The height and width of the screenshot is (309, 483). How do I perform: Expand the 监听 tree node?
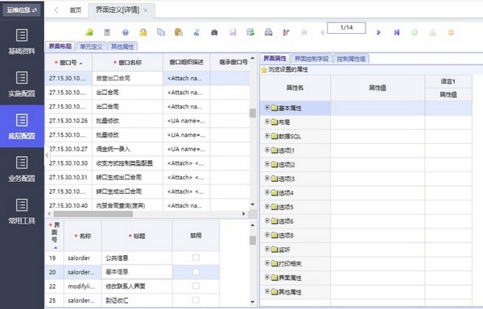click(267, 249)
